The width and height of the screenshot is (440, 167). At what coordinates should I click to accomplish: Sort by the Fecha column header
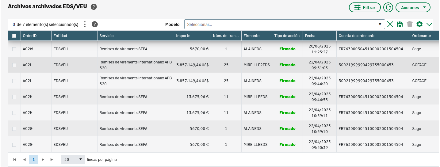click(319, 36)
